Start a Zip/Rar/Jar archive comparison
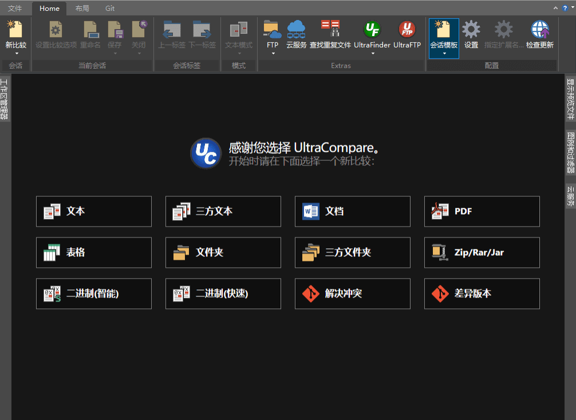The height and width of the screenshot is (420, 576). [482, 252]
